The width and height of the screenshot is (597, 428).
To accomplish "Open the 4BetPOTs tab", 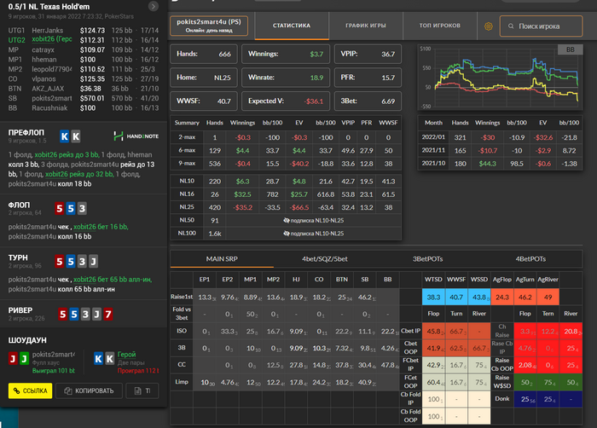I will click(x=530, y=259).
